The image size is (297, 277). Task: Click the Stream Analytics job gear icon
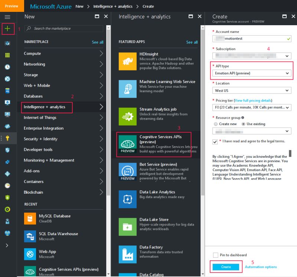pyautogui.click(x=128, y=116)
